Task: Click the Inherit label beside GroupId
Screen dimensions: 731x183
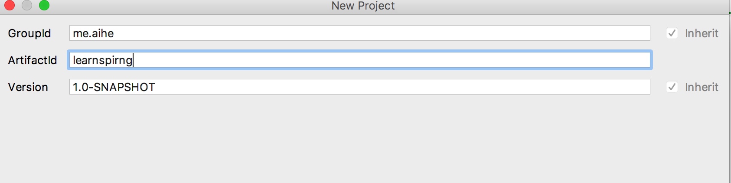Action: pos(702,33)
